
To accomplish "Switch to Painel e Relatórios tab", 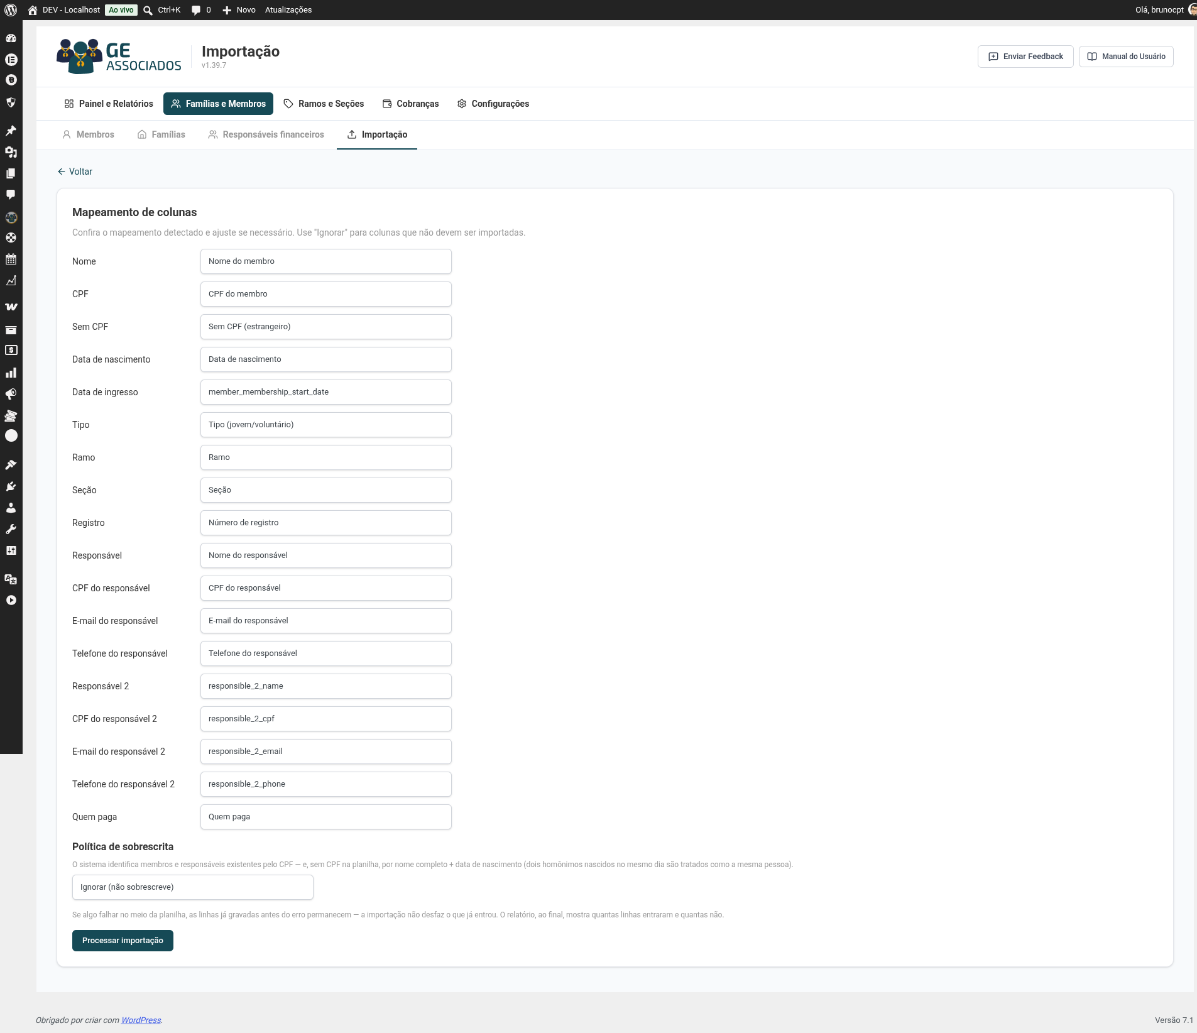I will pyautogui.click(x=109, y=104).
